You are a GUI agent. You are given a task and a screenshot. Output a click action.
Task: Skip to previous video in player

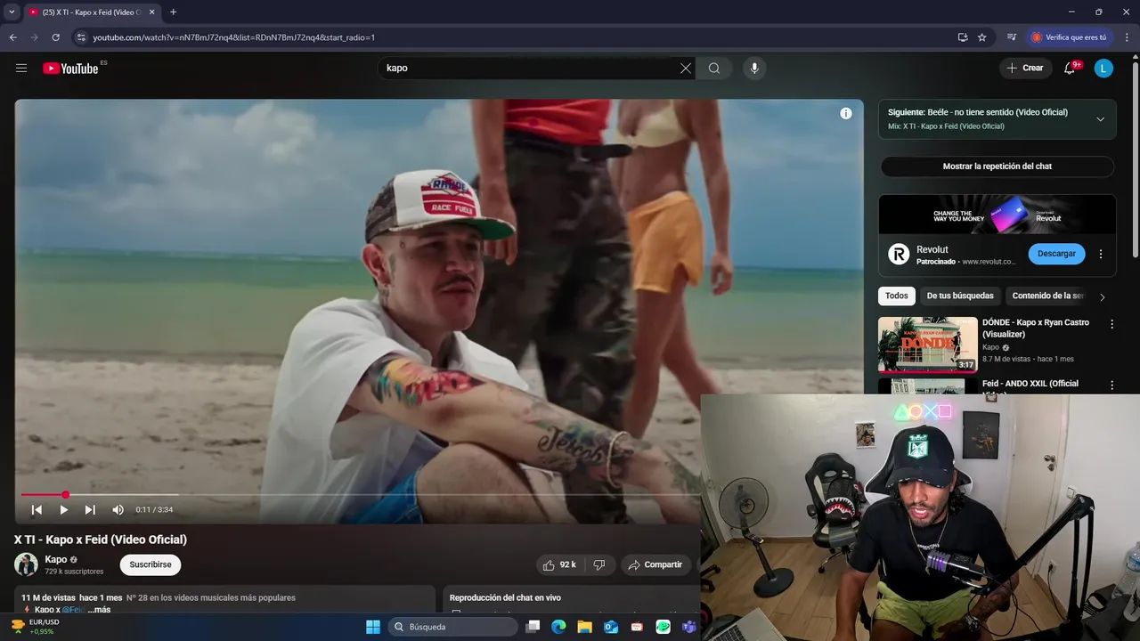click(x=37, y=510)
